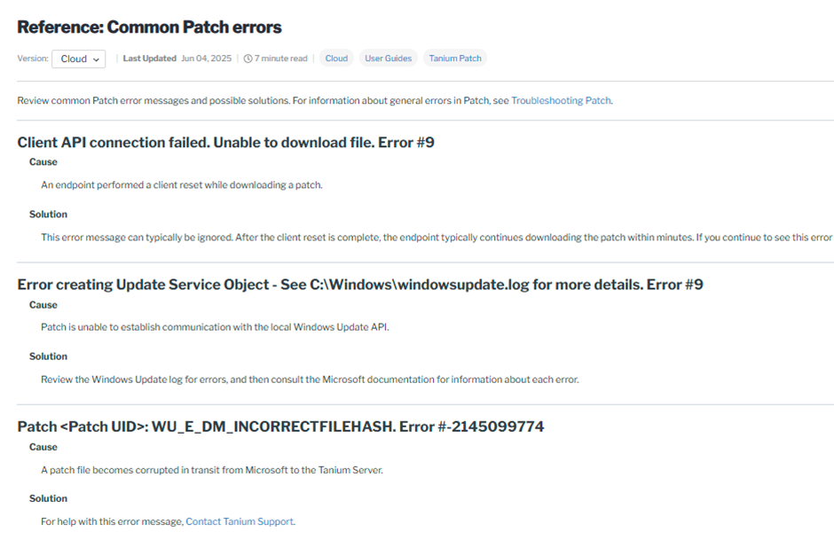
Task: Follow the Contact Tanium Support link
Action: tap(239, 521)
